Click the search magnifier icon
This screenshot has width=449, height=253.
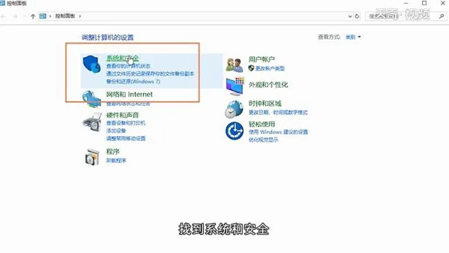click(441, 17)
